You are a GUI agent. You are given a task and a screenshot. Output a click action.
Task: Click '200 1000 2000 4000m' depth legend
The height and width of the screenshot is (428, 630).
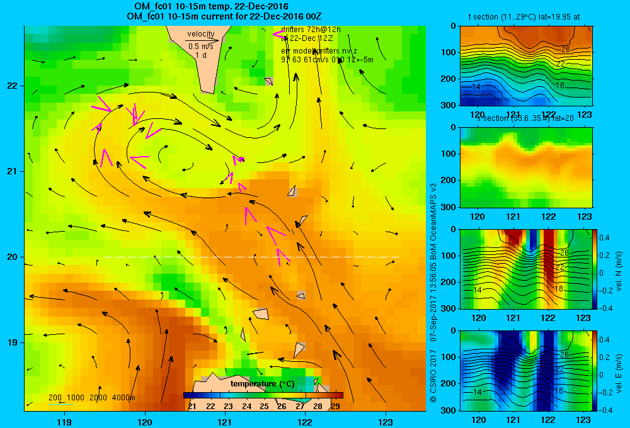[x=92, y=398]
